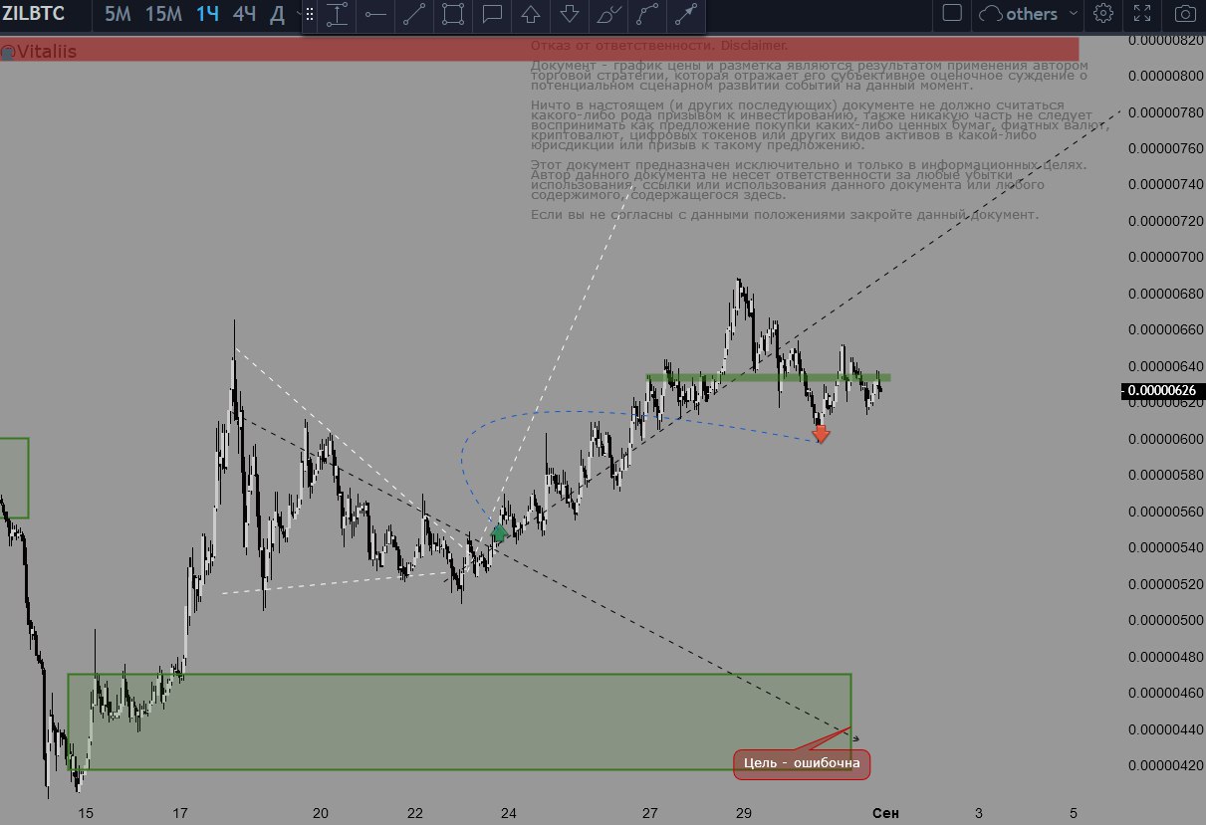Click the layout selection square icon

click(952, 13)
